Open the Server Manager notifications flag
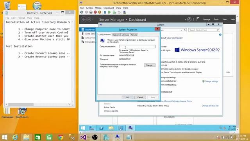The width and height of the screenshot is (250, 141). (198, 19)
